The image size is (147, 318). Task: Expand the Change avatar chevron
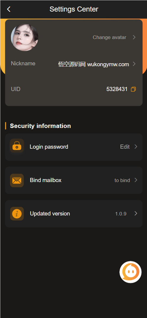tap(134, 37)
